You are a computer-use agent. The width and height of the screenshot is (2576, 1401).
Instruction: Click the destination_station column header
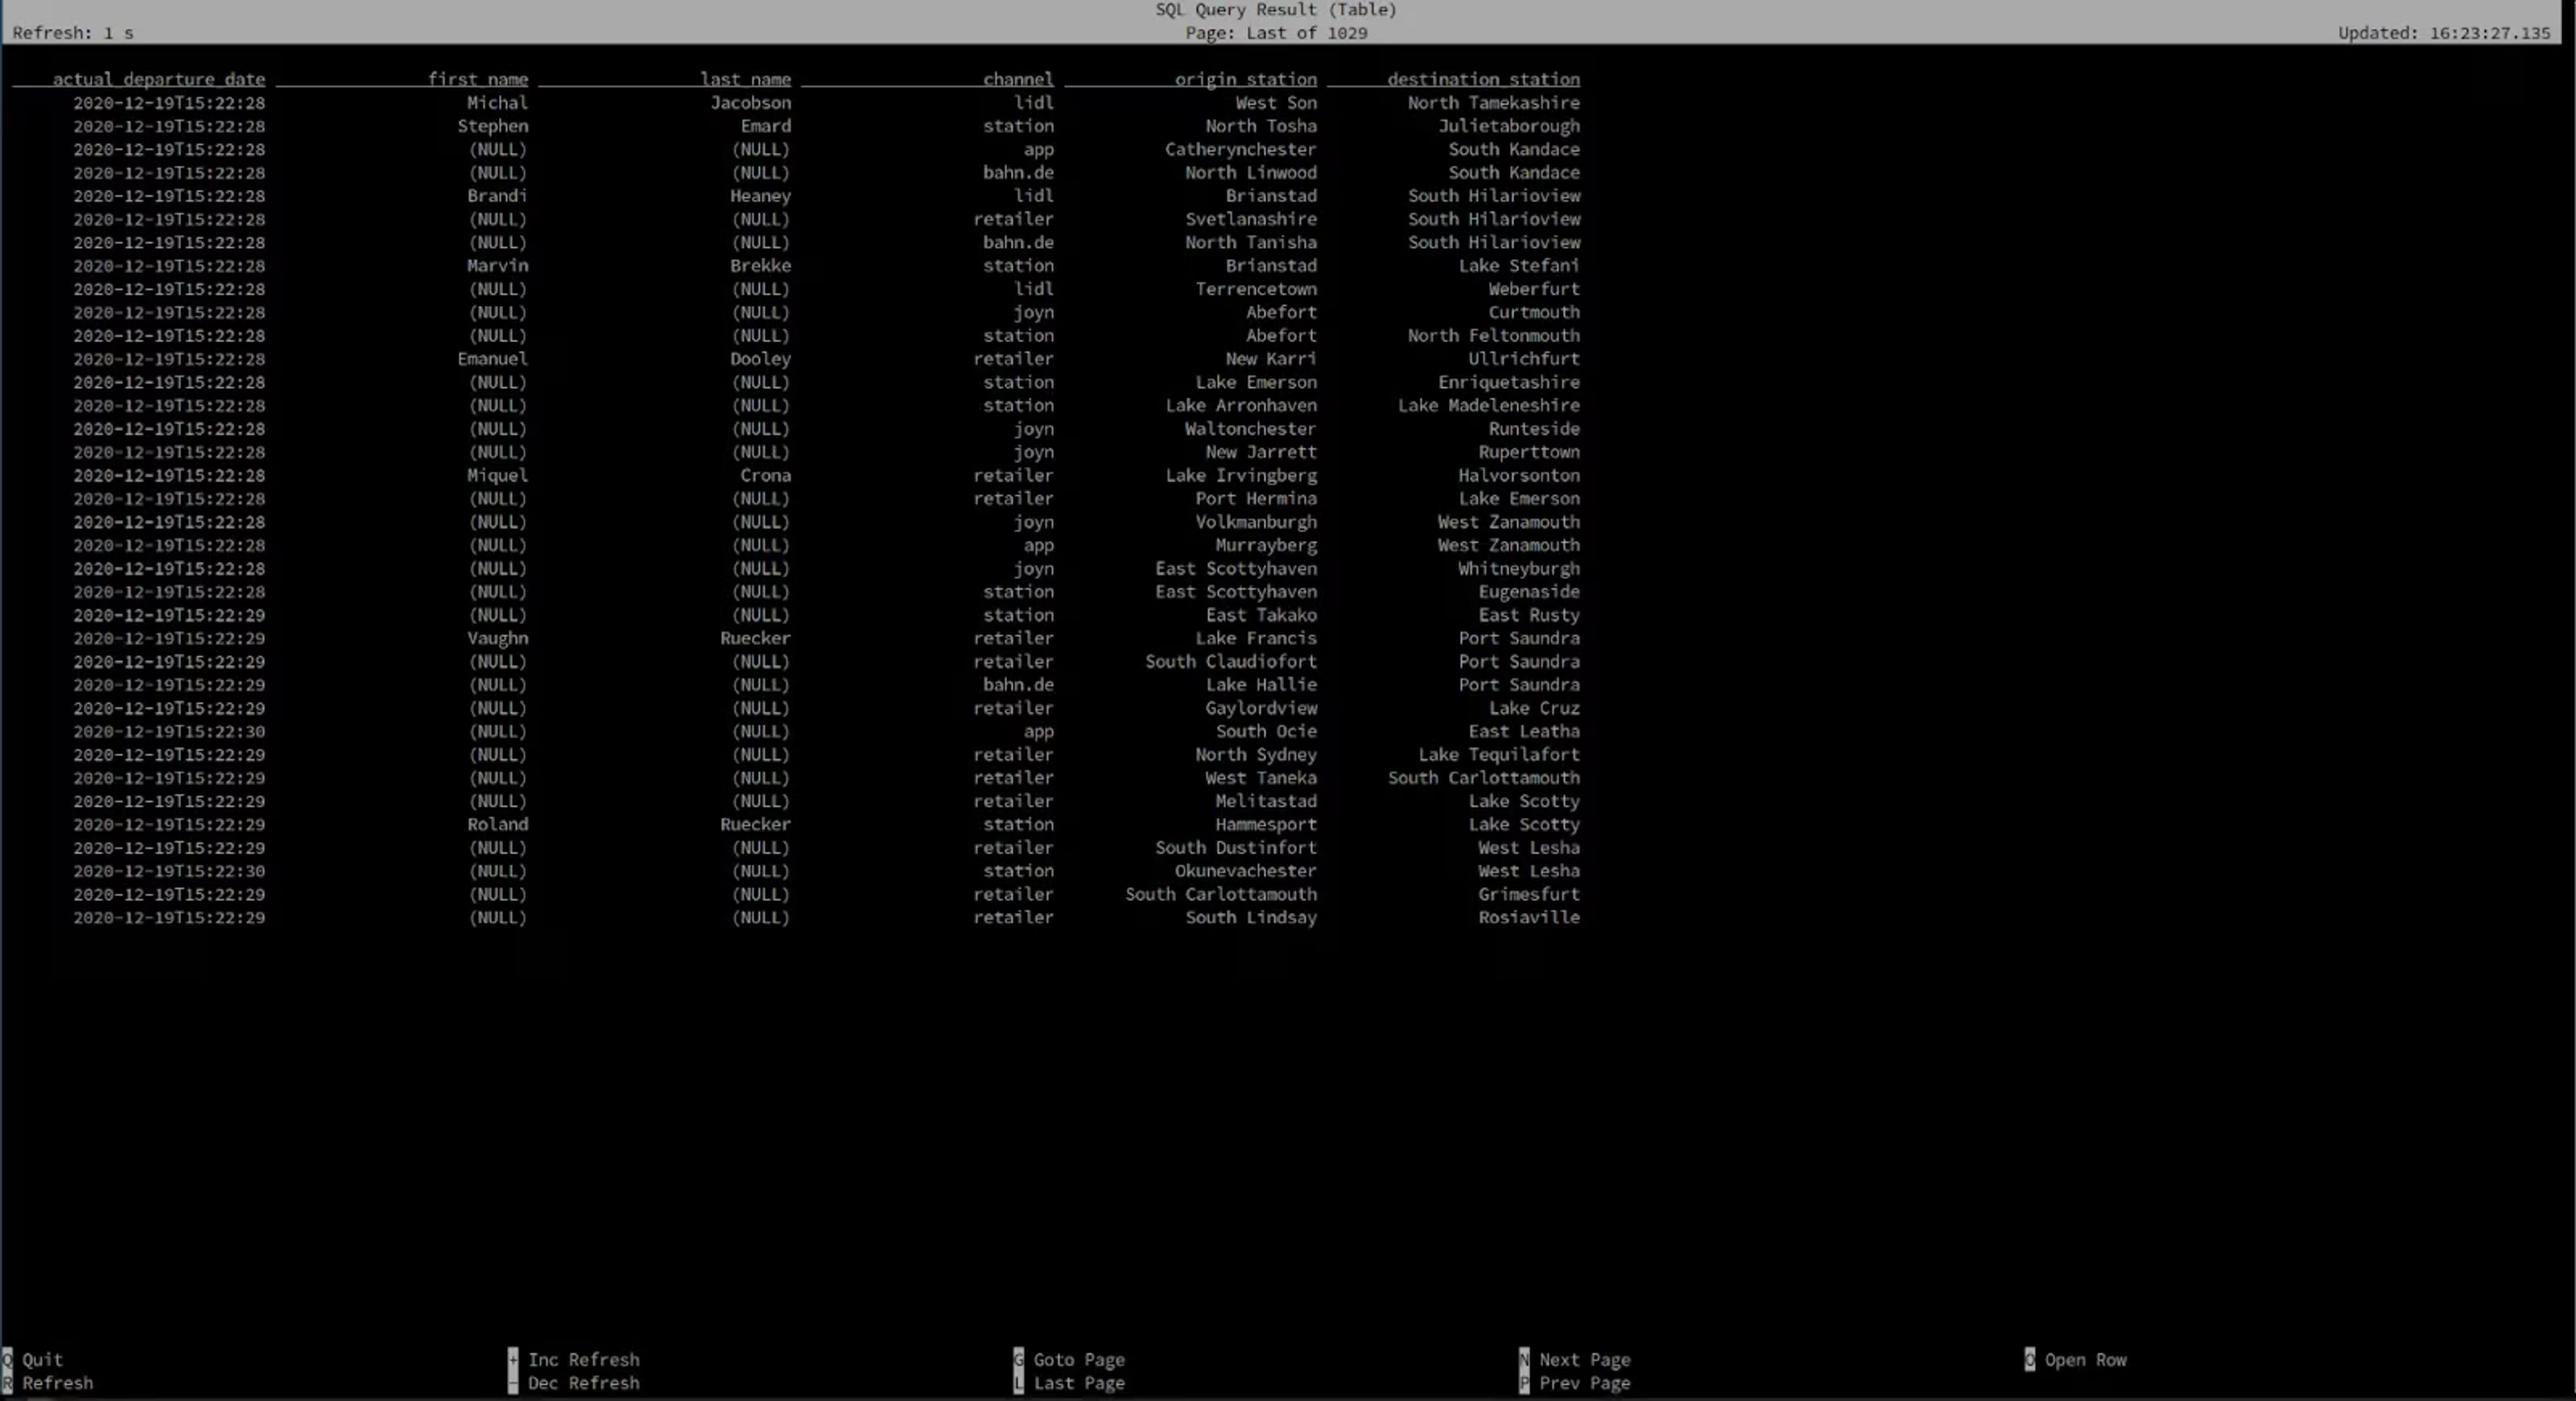tap(1483, 79)
